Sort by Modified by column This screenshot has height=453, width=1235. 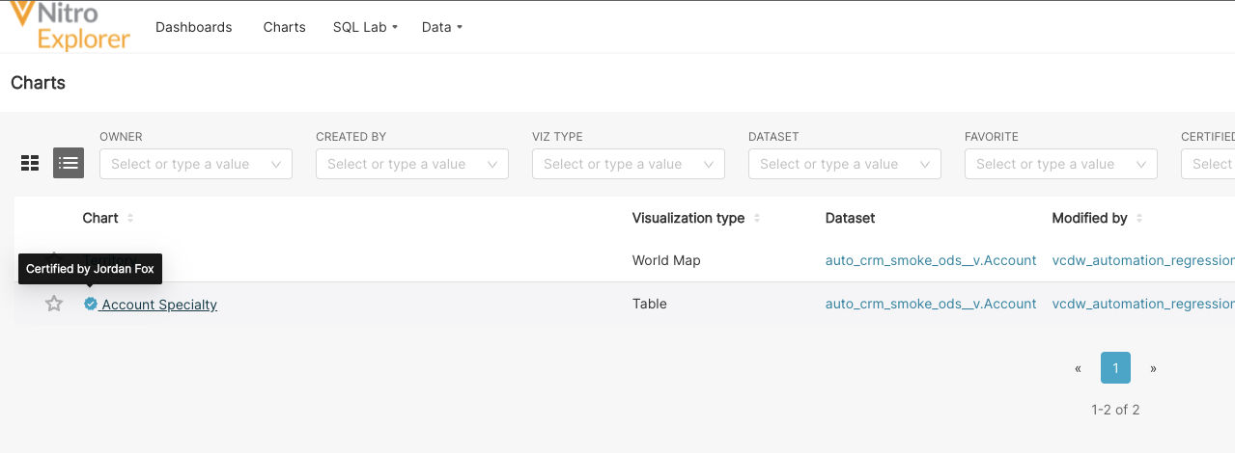[1139, 218]
